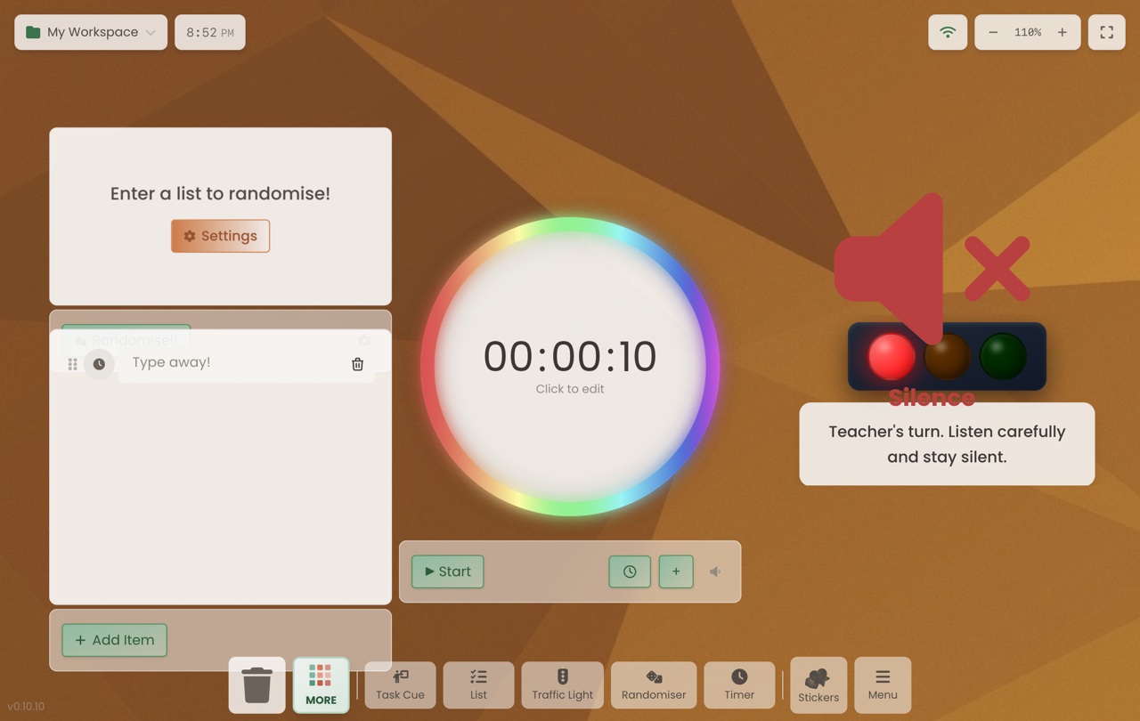The height and width of the screenshot is (721, 1140).
Task: Select the green traffic light
Action: coord(1003,356)
